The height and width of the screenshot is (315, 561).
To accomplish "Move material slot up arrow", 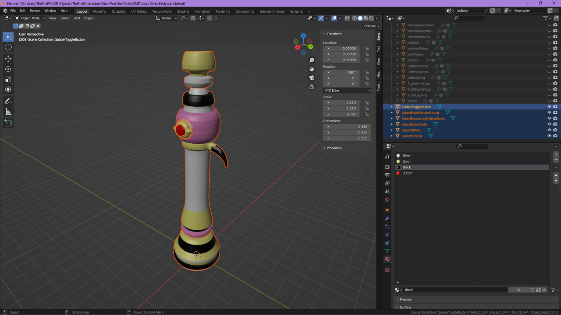I will (556, 175).
